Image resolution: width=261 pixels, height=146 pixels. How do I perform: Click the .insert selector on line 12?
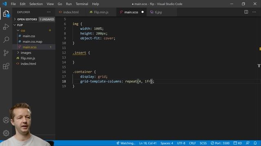pos(80,53)
